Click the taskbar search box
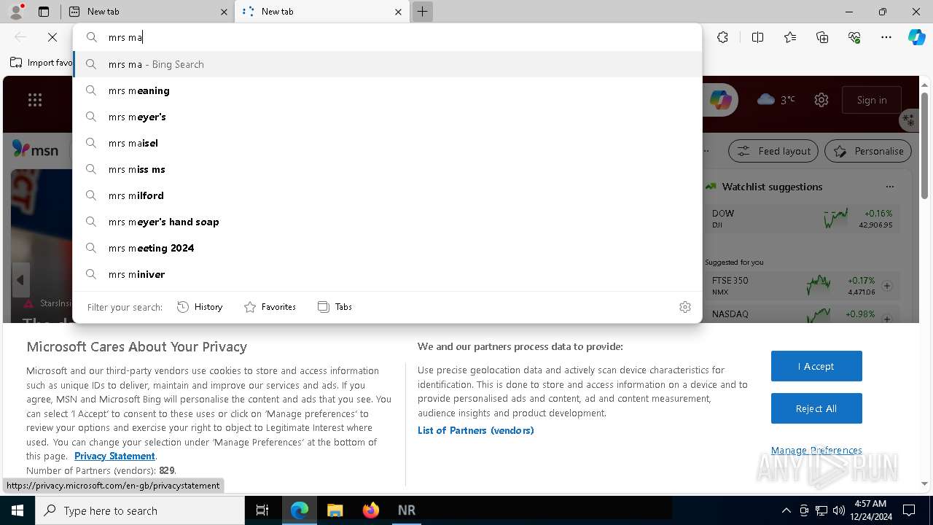 (x=140, y=510)
